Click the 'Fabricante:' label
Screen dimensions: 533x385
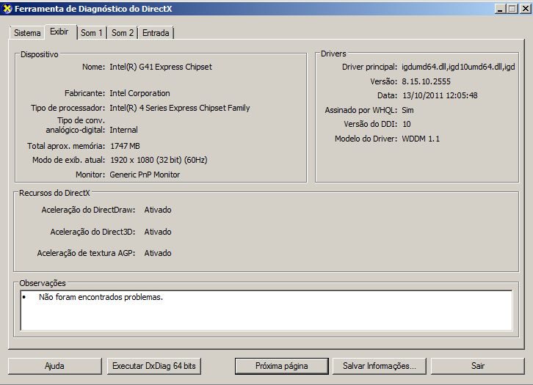(x=85, y=93)
